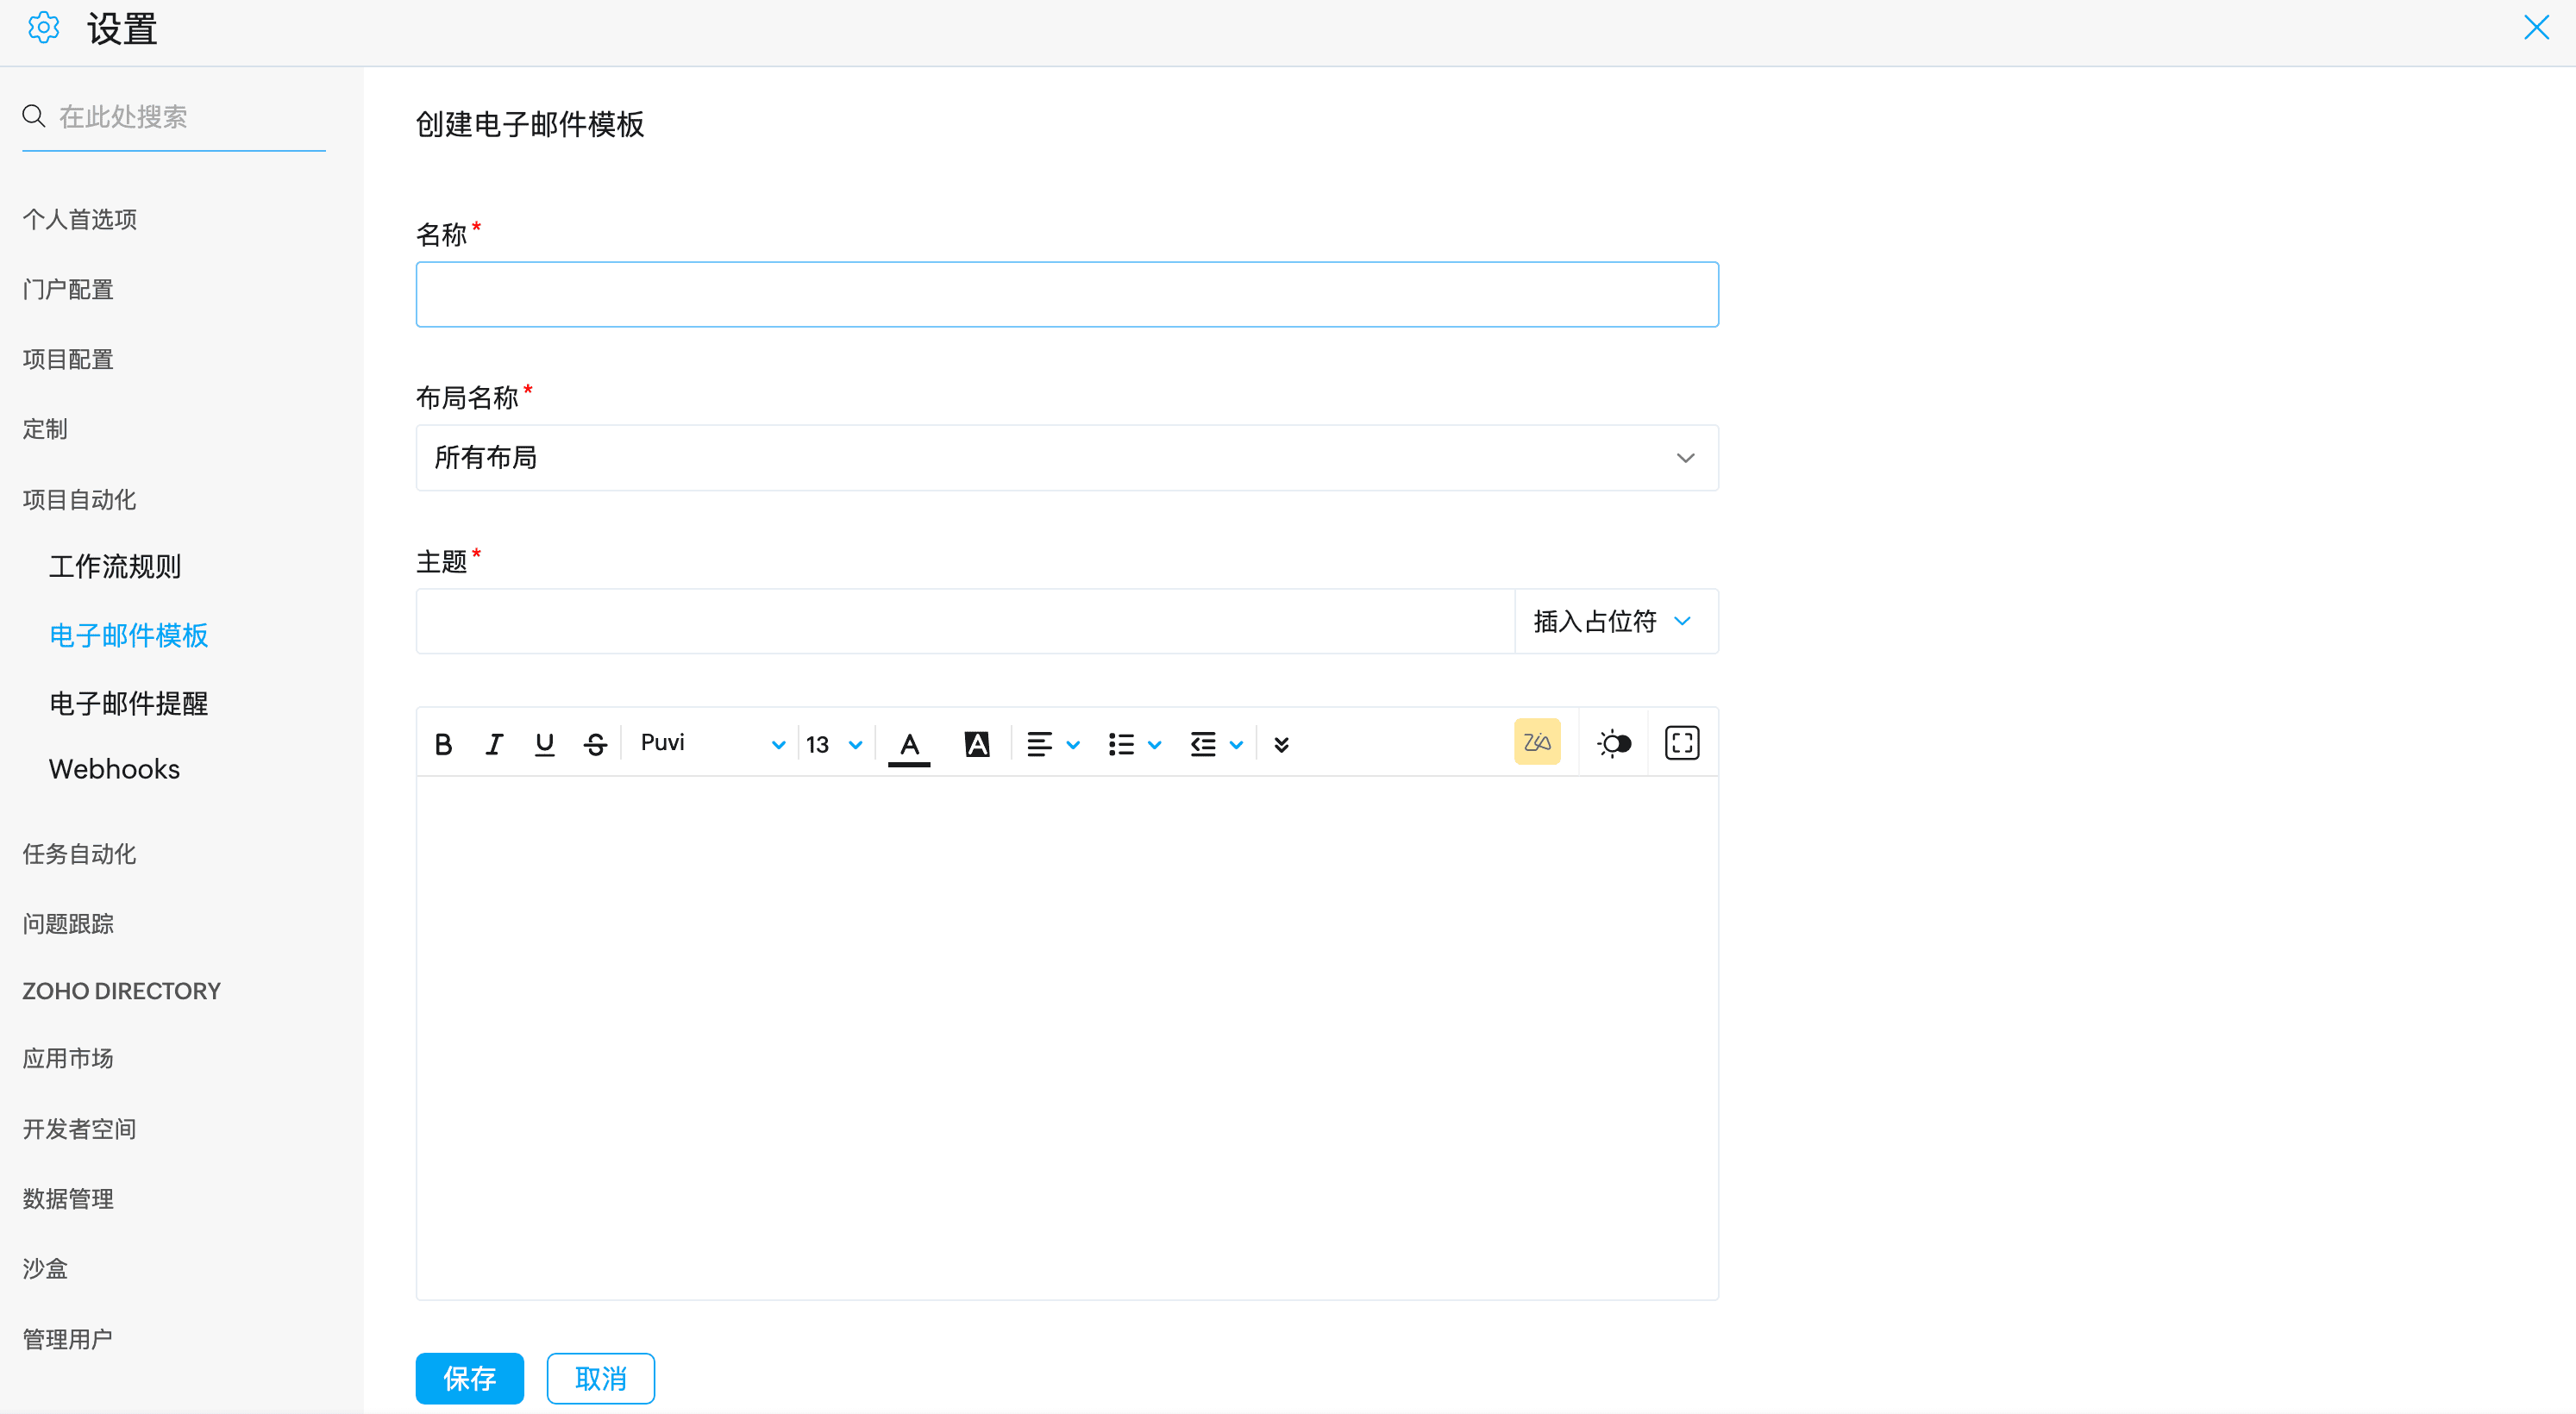Toggle editor dark mode switch
Screen dimensions: 2576x1414
[1614, 744]
